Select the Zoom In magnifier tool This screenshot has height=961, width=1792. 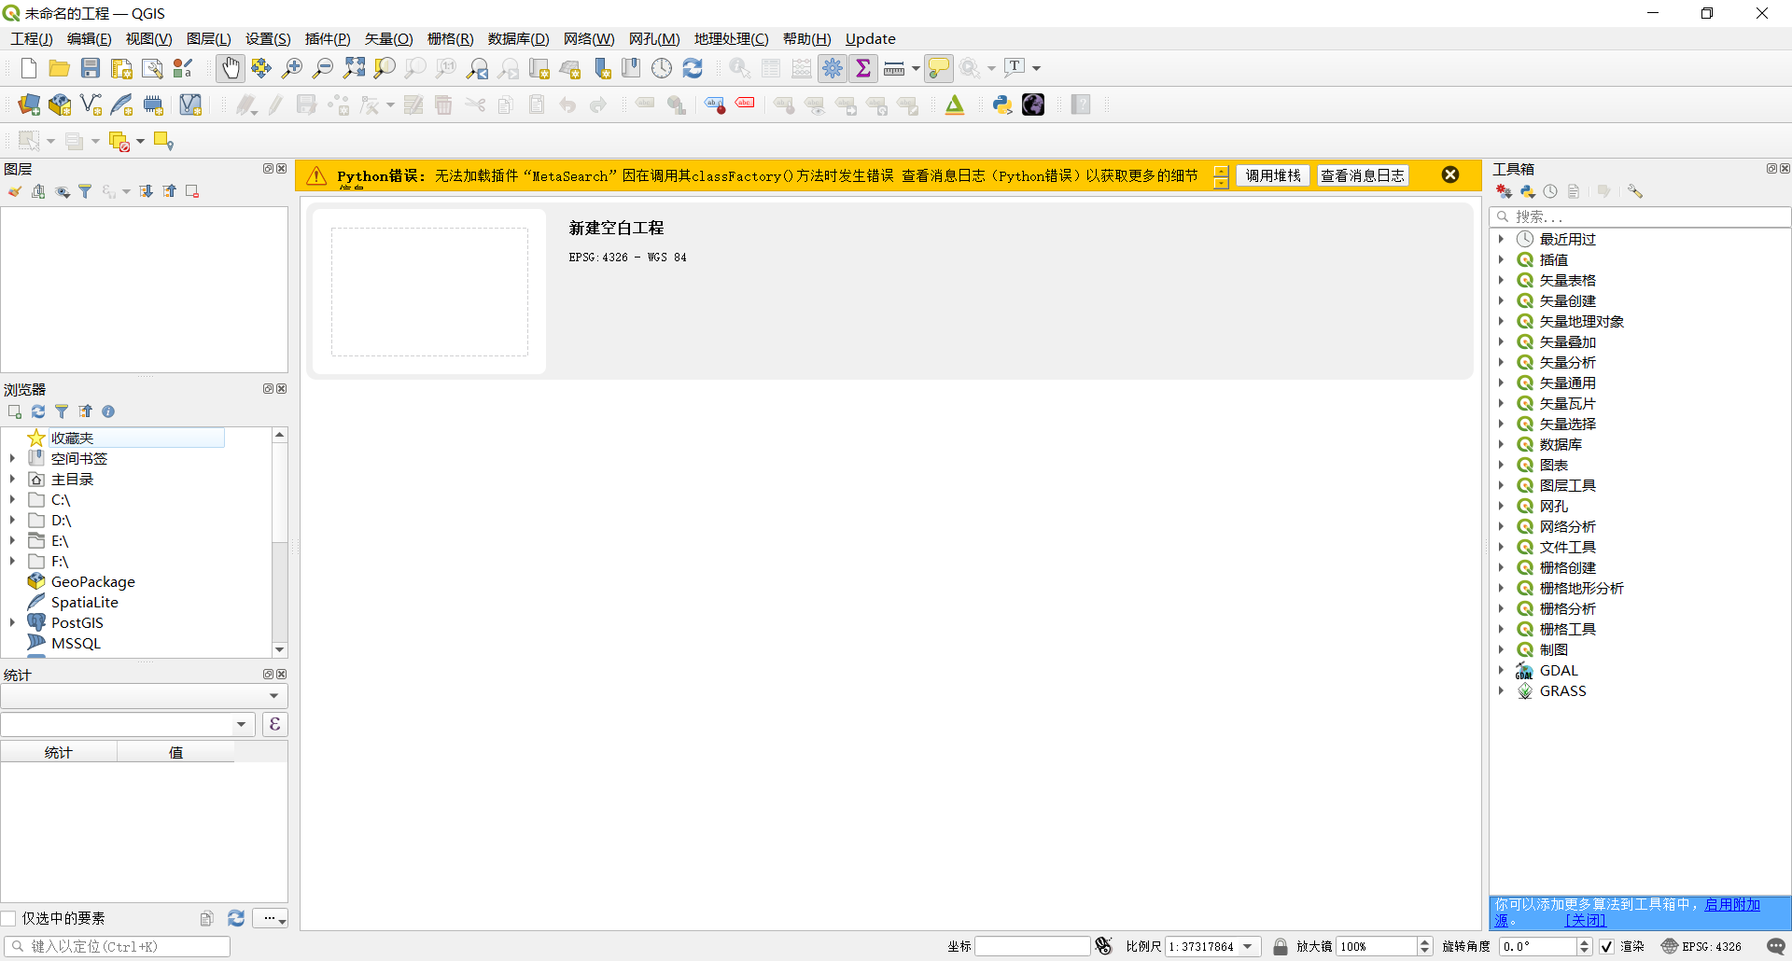pos(292,68)
